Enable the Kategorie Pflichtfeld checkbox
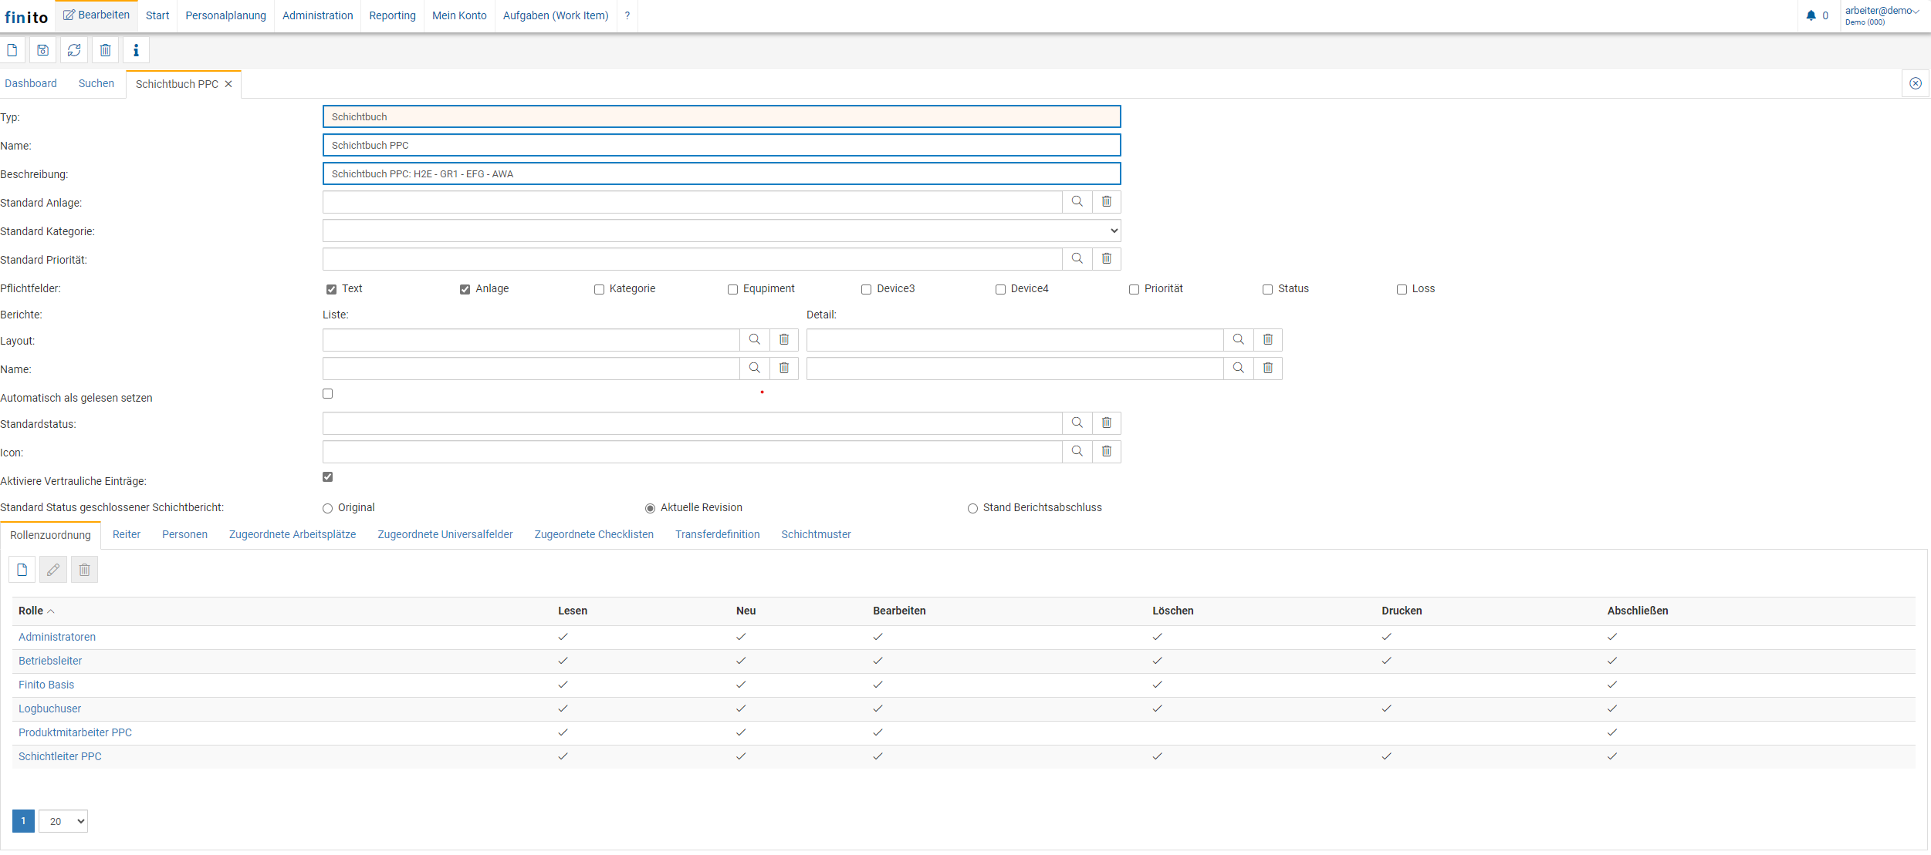The width and height of the screenshot is (1931, 855). click(599, 290)
